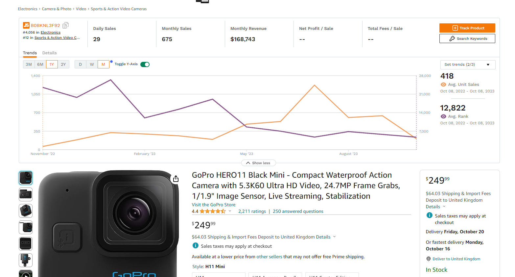Switch chart granularity to weekly (W)
This screenshot has width=515, height=277.
pyautogui.click(x=92, y=64)
